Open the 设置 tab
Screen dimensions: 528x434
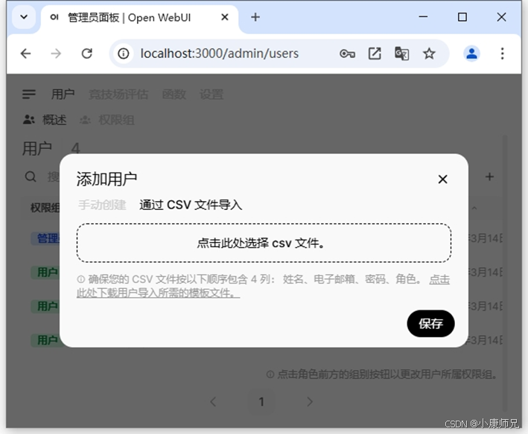pos(211,95)
